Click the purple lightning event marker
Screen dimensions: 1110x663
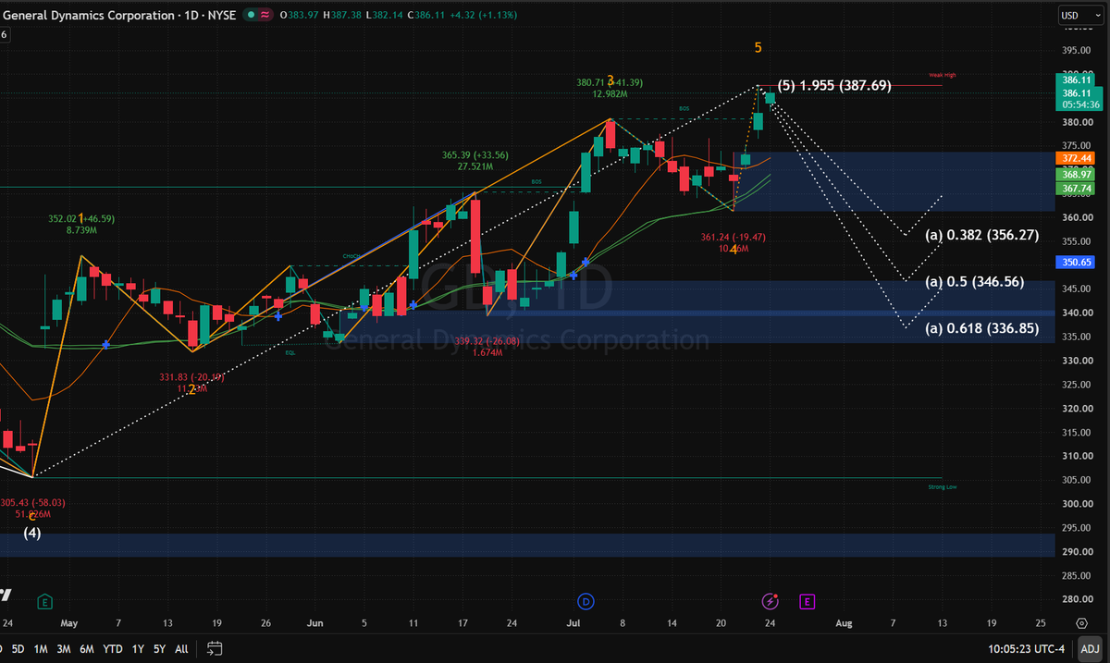point(770,602)
